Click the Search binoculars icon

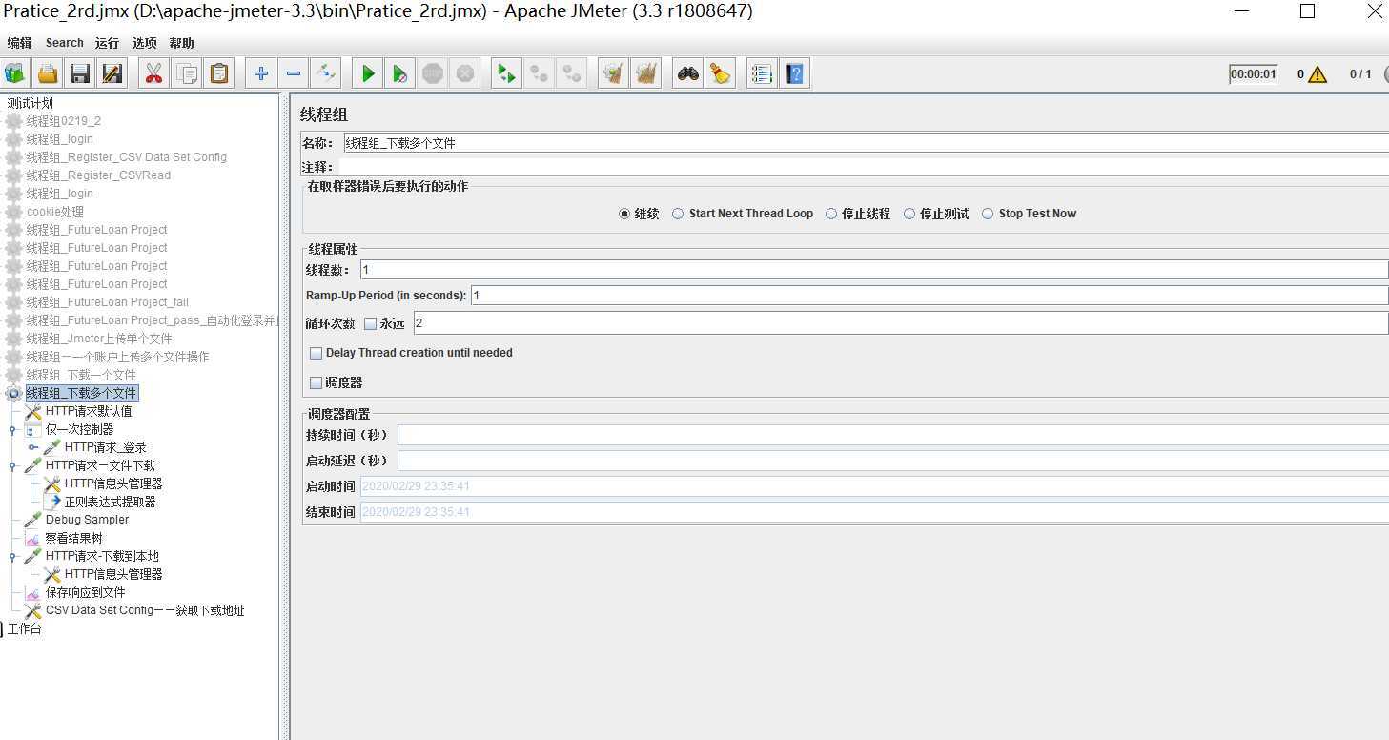click(687, 73)
